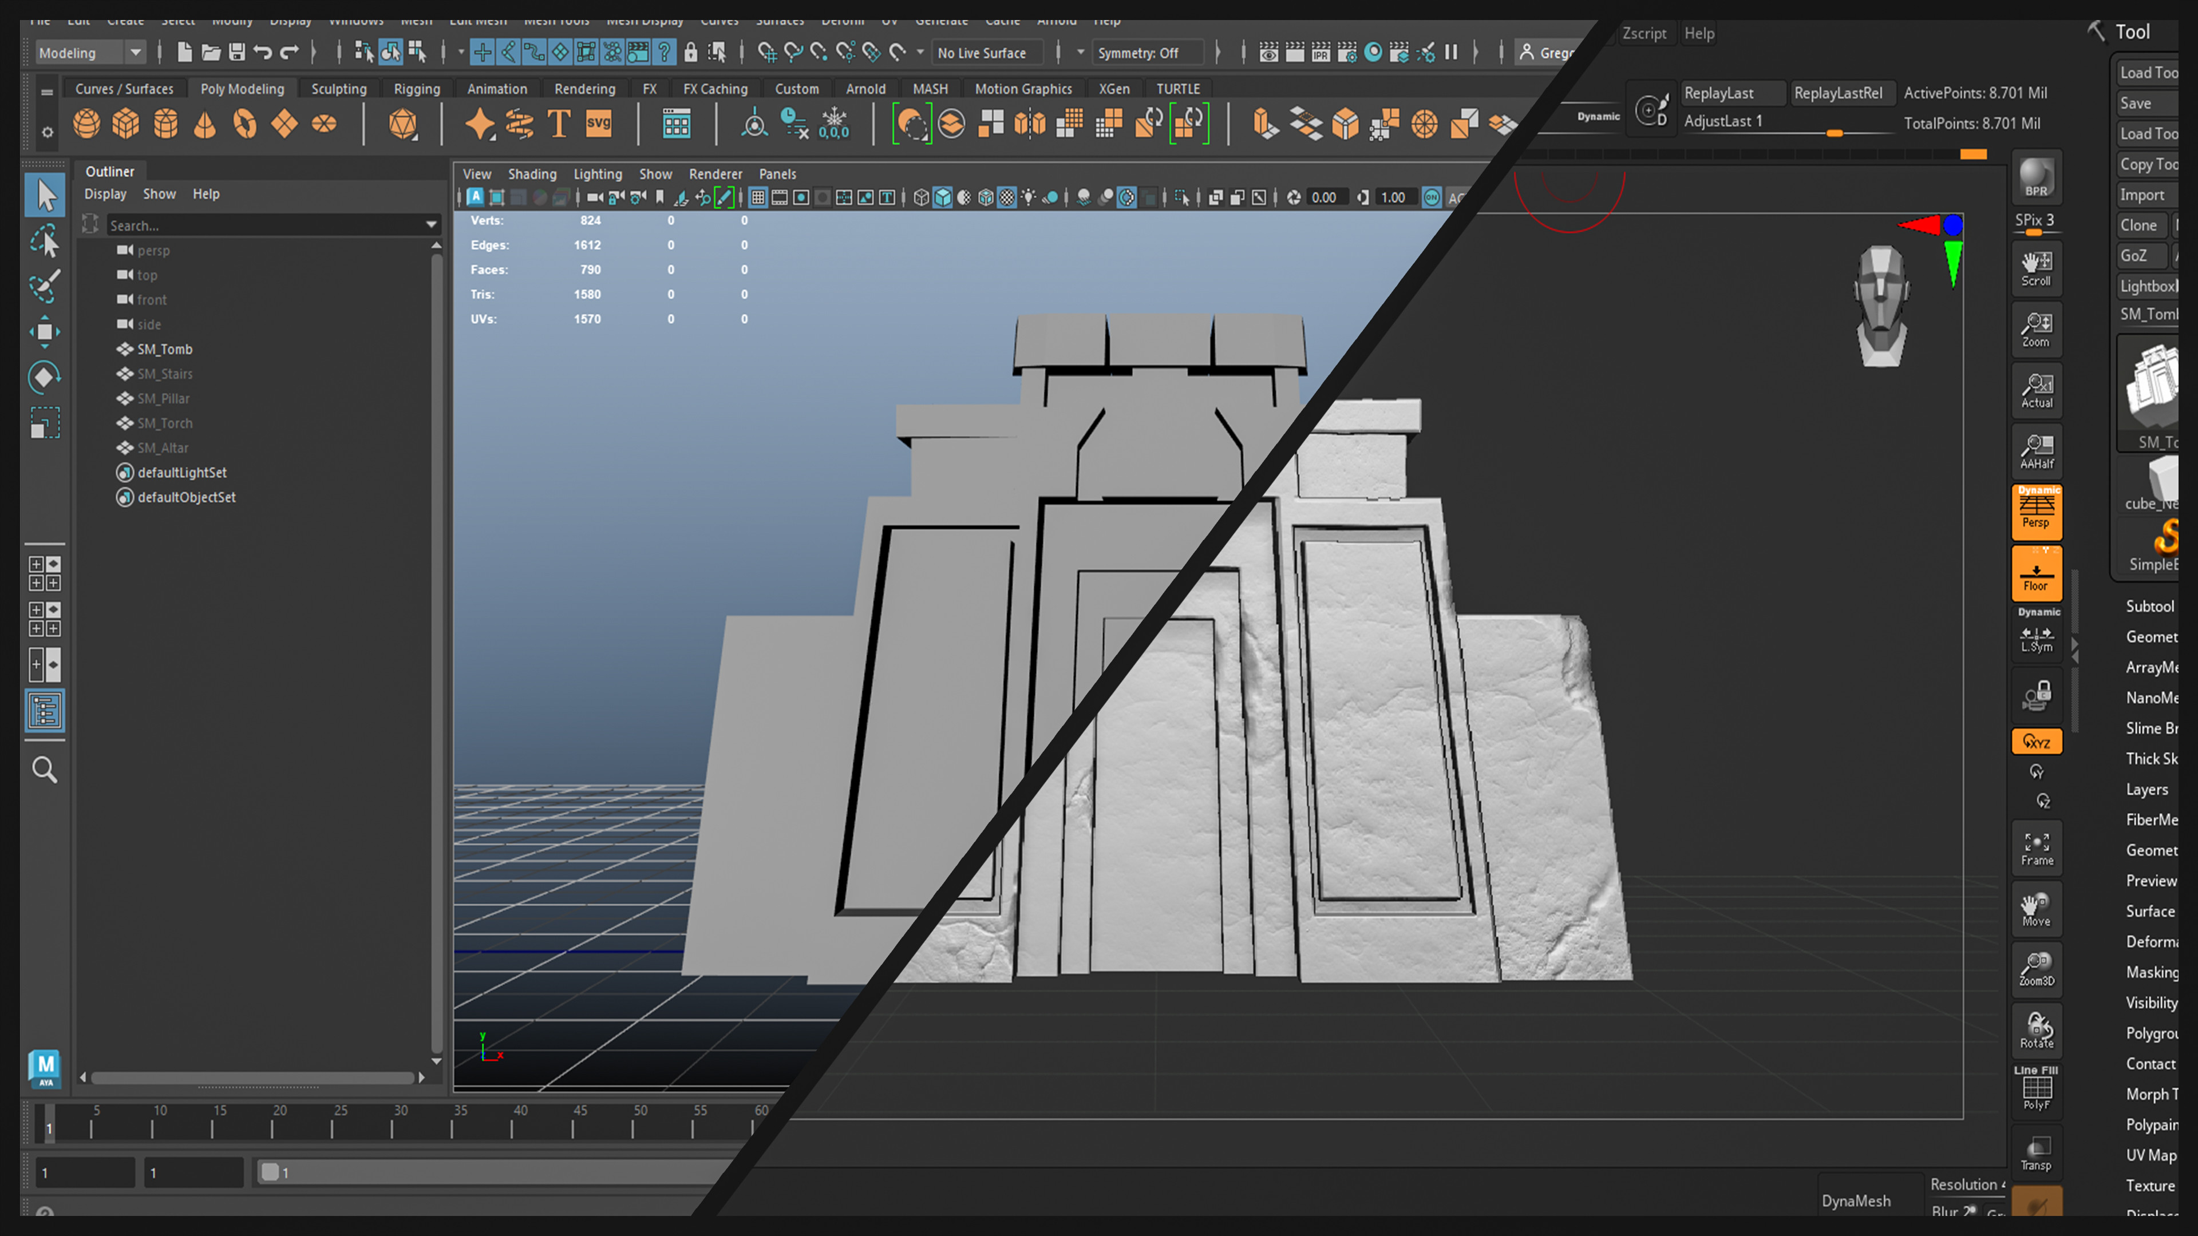Expand the ZBrush Layers palette

(2147, 789)
